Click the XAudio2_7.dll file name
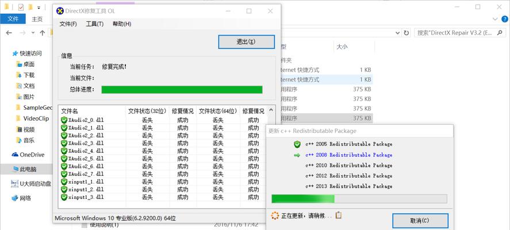This screenshot has height=230, width=510. [x=86, y=174]
